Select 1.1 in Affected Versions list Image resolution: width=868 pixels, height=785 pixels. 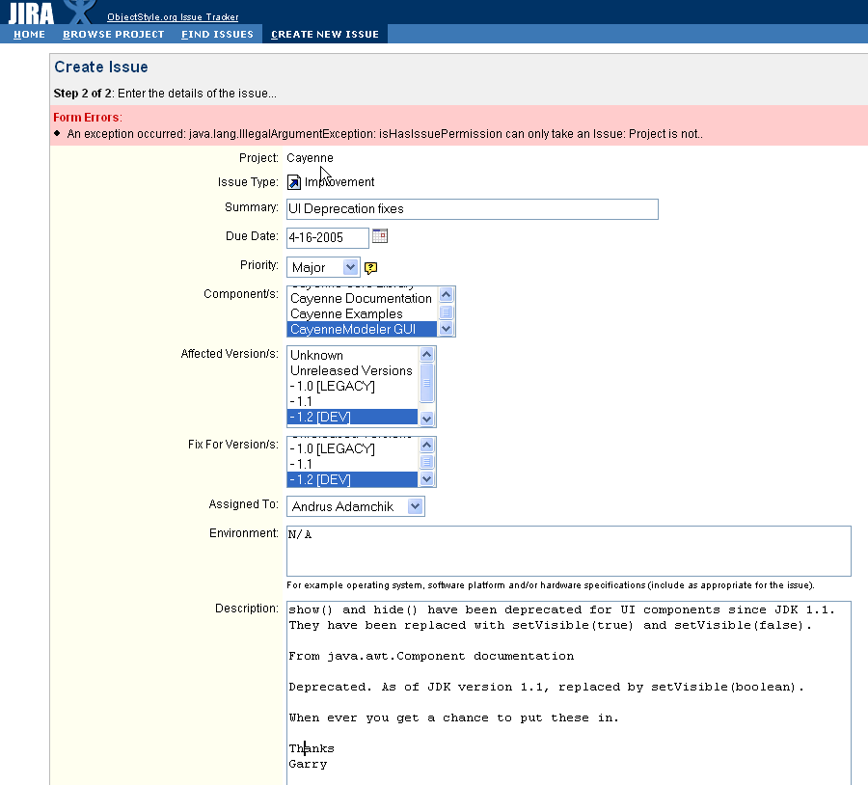353,402
